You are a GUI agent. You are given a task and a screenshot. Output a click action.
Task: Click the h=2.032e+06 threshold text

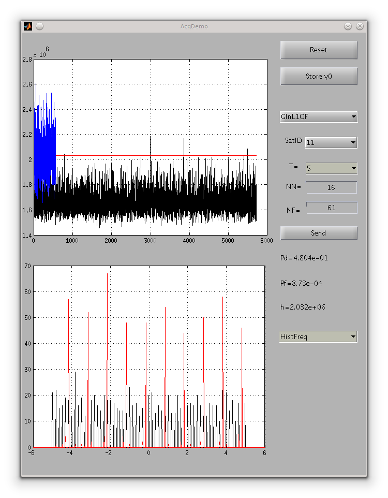point(303,307)
